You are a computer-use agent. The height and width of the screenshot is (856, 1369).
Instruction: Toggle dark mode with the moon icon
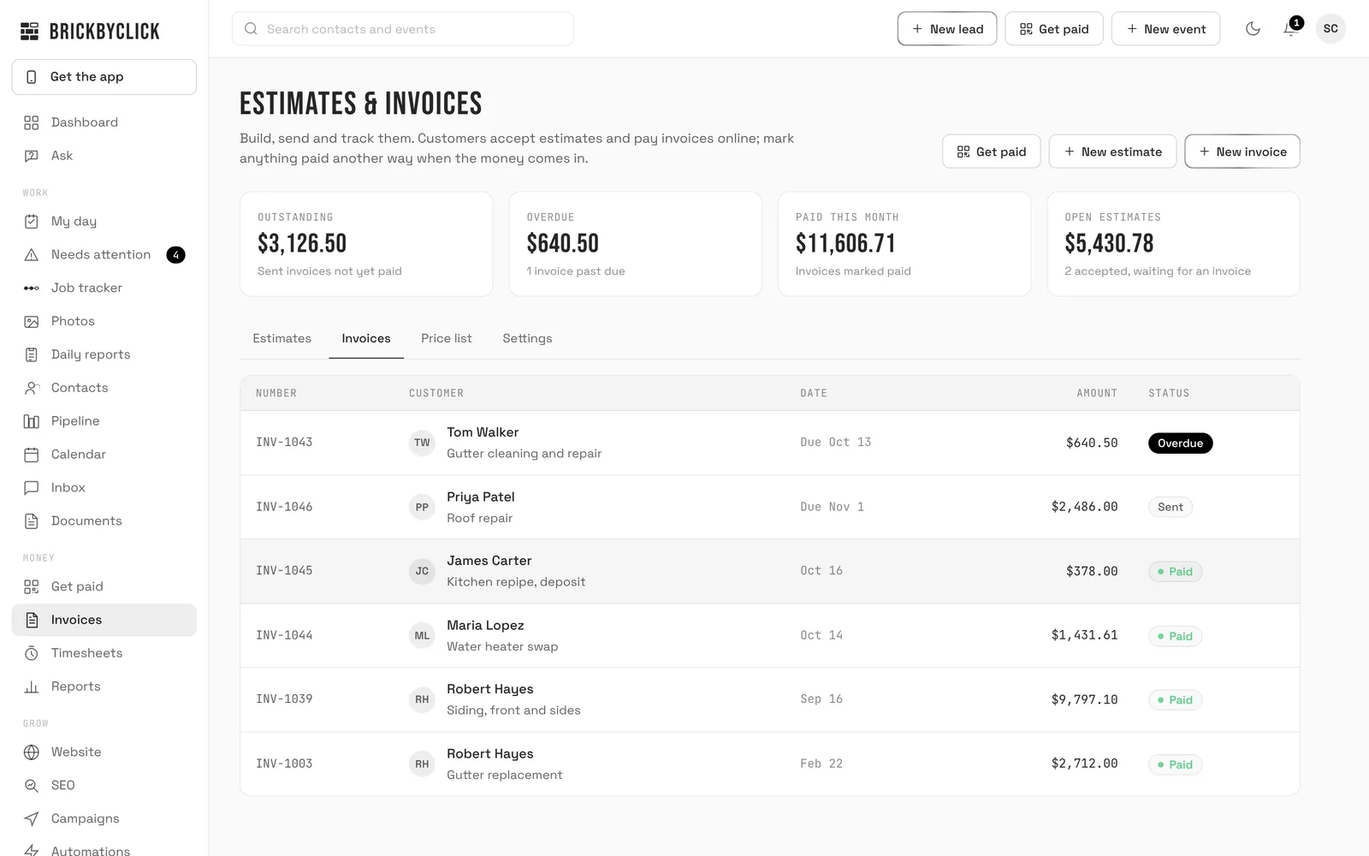click(1253, 29)
